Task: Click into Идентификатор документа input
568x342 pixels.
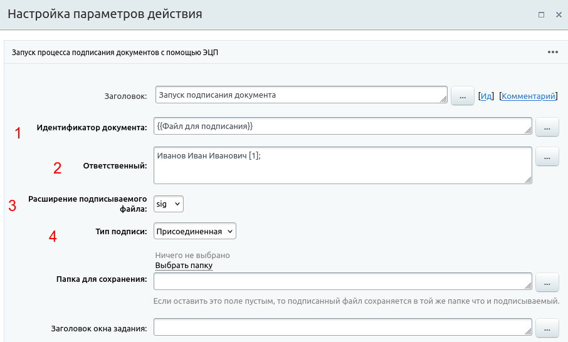Action: [x=339, y=127]
